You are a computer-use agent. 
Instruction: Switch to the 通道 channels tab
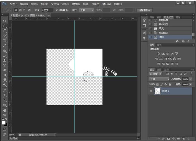tap(159, 70)
